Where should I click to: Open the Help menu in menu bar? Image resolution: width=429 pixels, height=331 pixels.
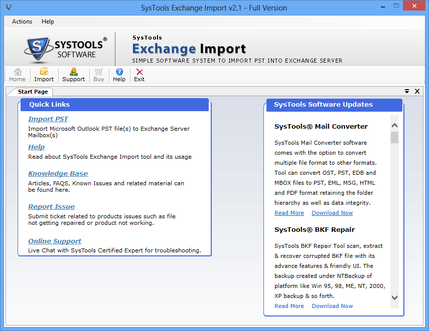tap(48, 22)
